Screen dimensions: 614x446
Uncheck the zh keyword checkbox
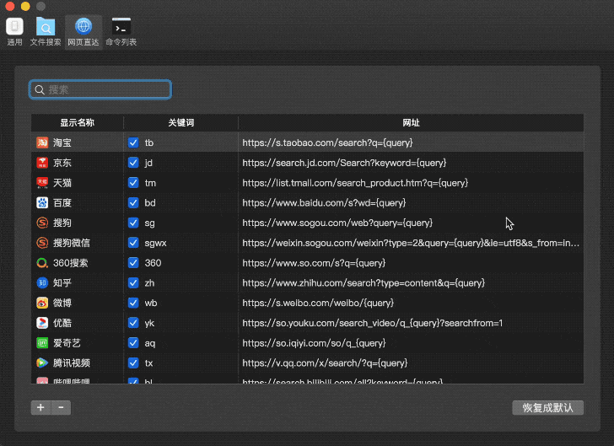[133, 282]
